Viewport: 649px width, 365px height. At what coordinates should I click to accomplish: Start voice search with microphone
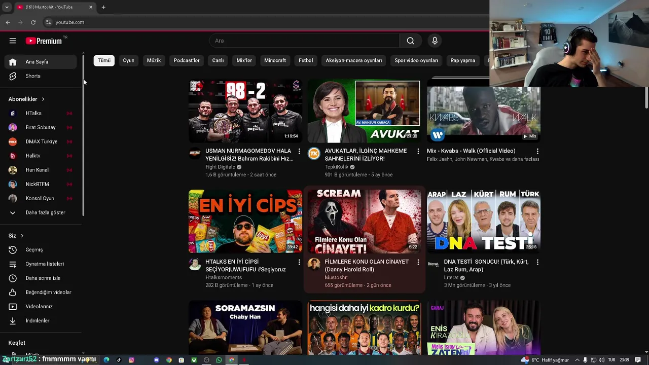tap(435, 41)
